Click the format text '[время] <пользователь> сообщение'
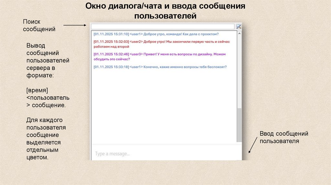 (x=48, y=98)
